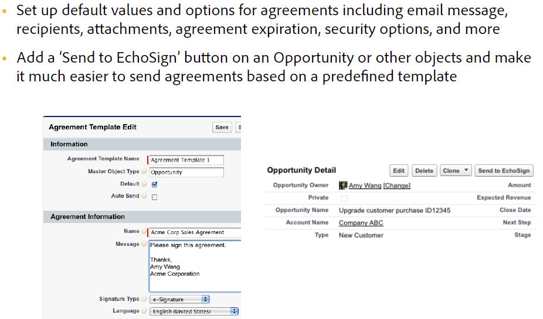Enable the Auto Send checkbox
Image resolution: width=543 pixels, height=319 pixels.
[155, 197]
